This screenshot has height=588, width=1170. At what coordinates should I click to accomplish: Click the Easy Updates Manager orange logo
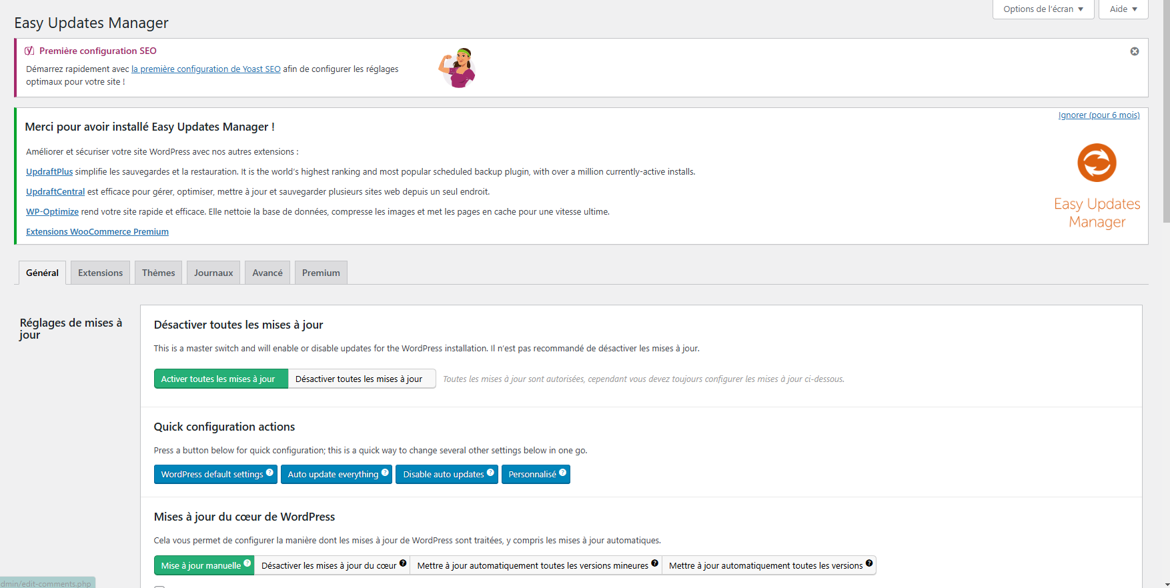[1097, 163]
